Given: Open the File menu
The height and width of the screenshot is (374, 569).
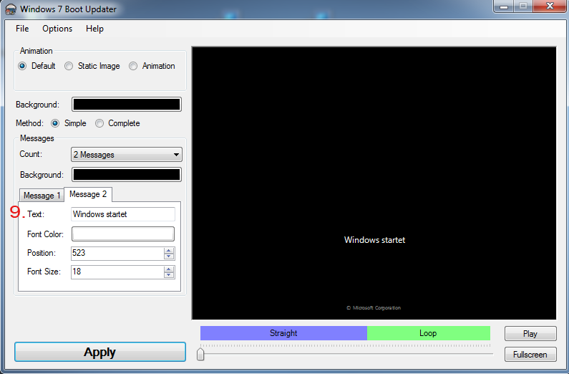Looking at the screenshot, I should pyautogui.click(x=22, y=29).
